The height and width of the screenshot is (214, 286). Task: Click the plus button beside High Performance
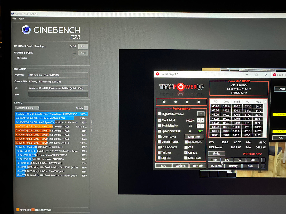click(x=201, y=114)
